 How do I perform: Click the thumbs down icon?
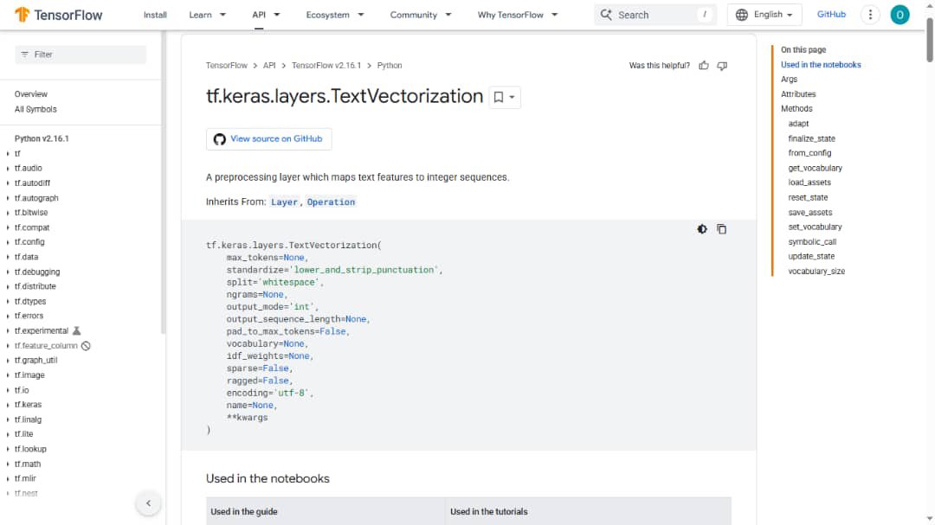(x=723, y=65)
